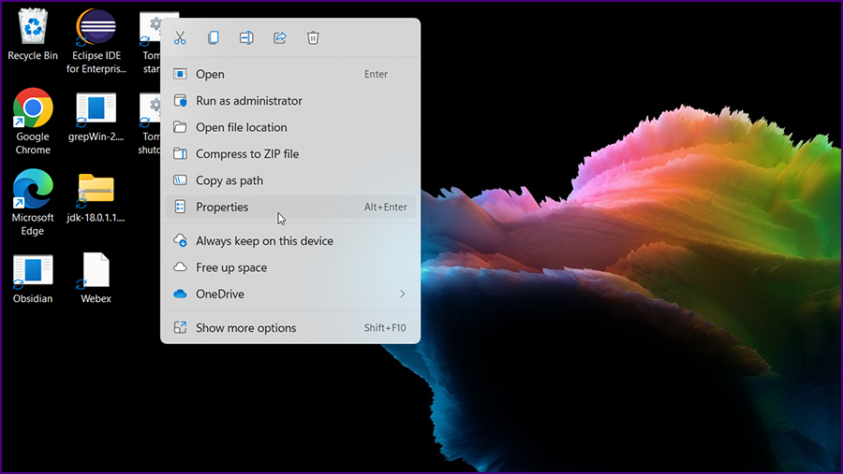843x474 pixels.
Task: Toggle Always keep on this device
Action: 264,241
